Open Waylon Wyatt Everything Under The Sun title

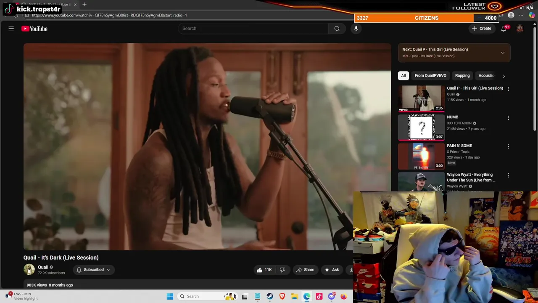(x=471, y=177)
